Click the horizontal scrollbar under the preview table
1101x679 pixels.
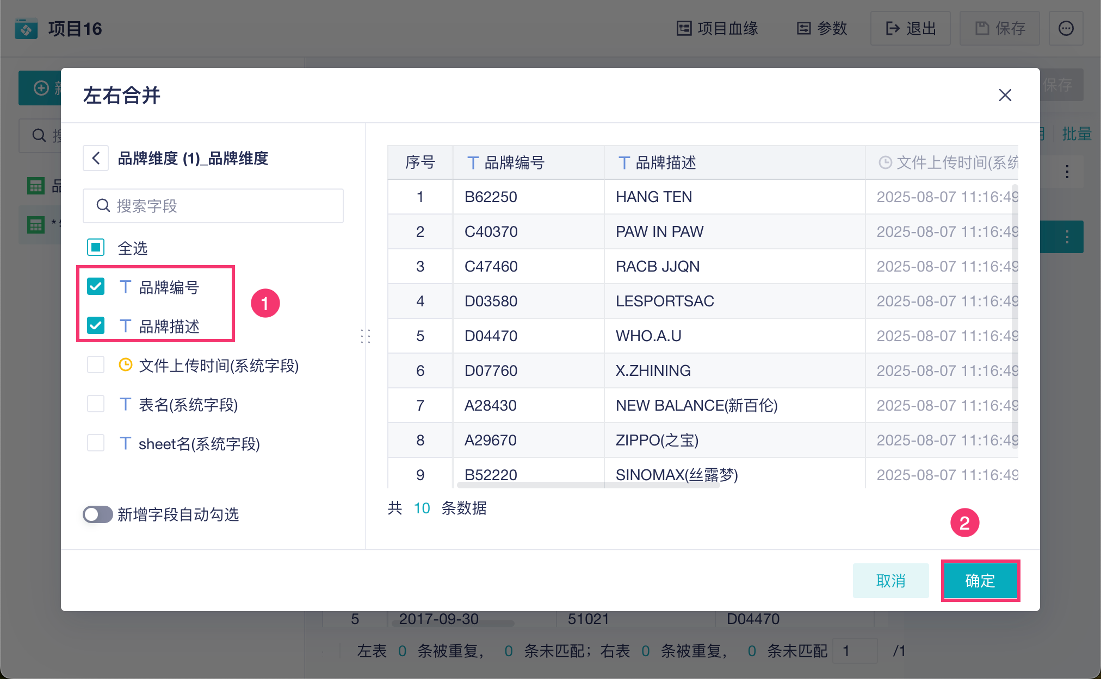click(587, 485)
